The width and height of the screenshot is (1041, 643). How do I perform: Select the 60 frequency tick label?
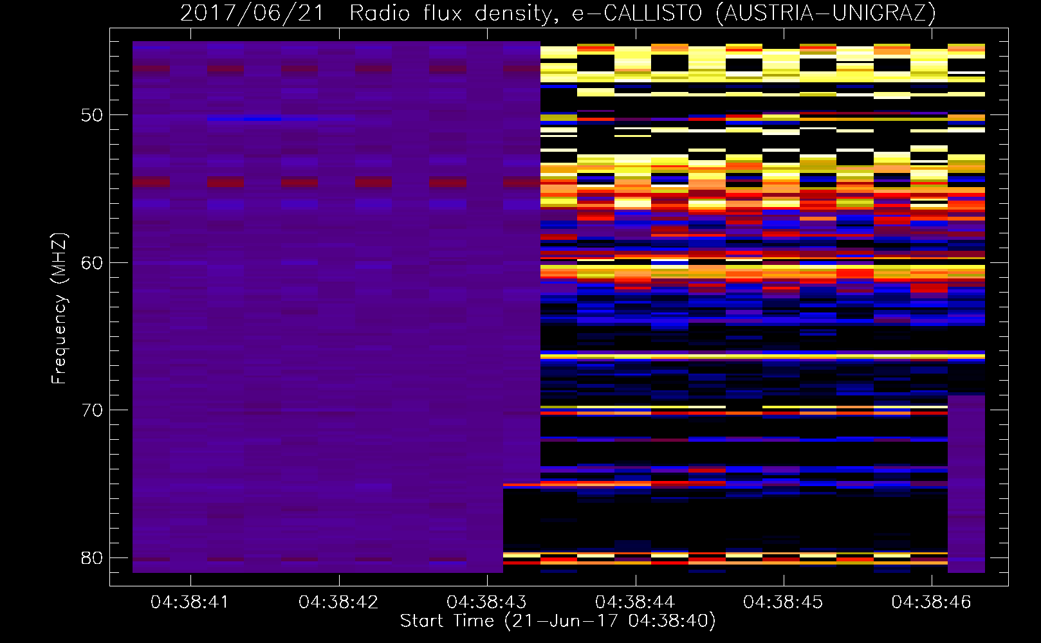coord(92,263)
